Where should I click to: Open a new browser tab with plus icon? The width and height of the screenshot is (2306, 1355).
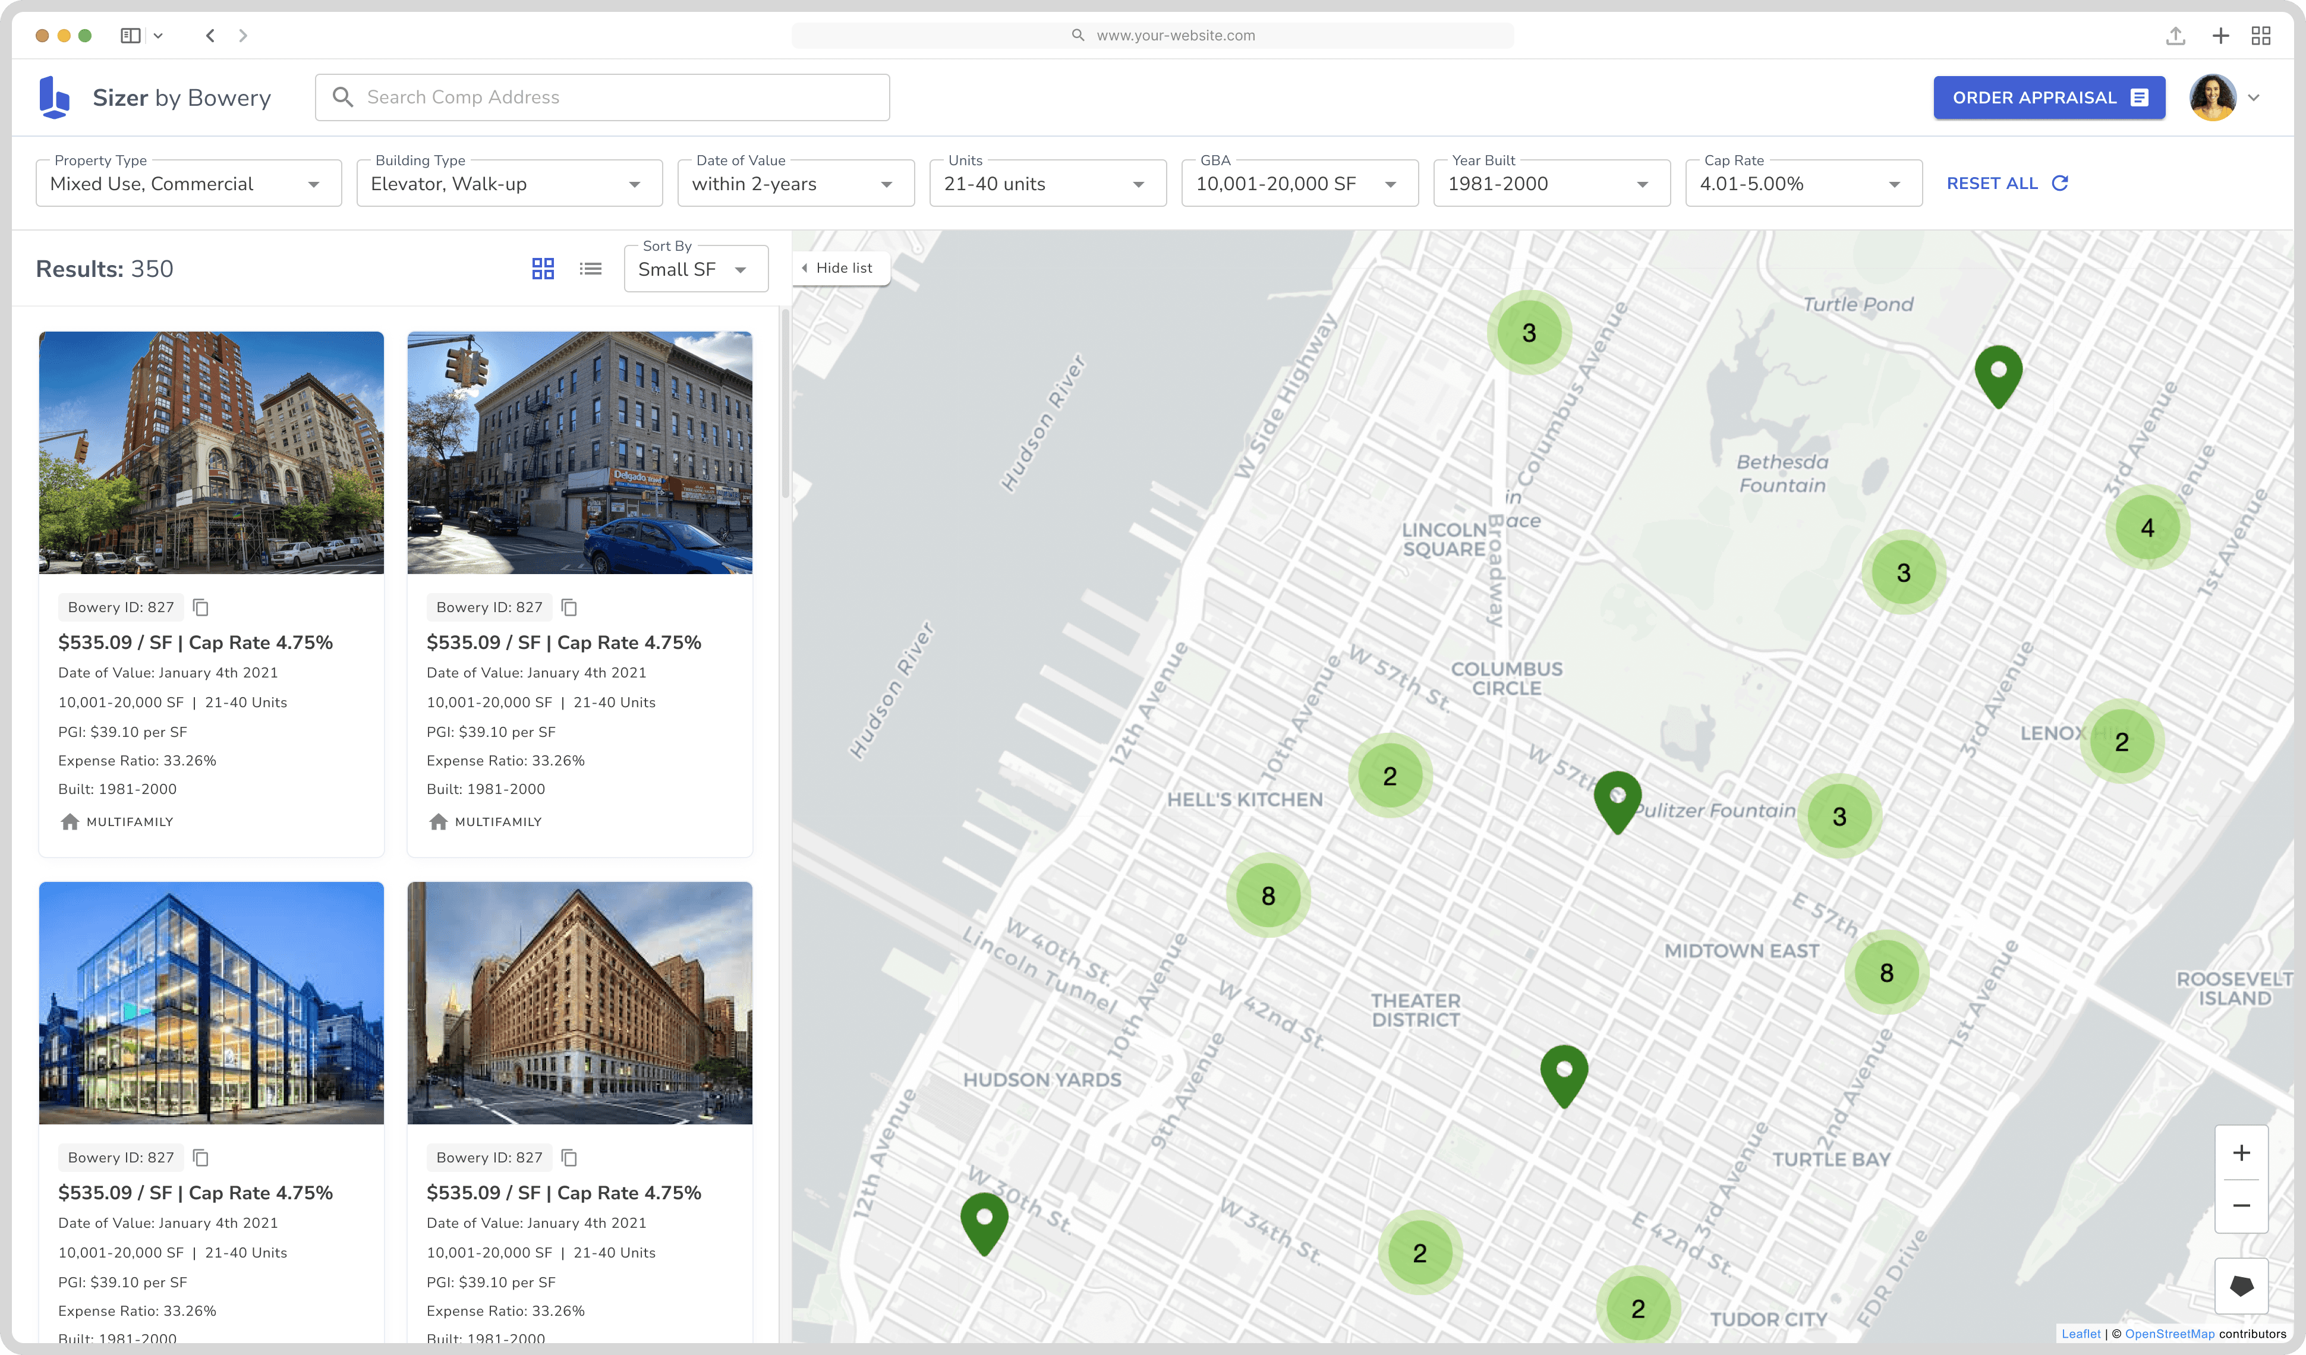point(2220,36)
